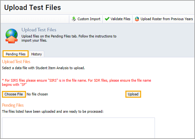Open Upload Roster from Previous Years
This screenshot has height=139, width=195.
click(167, 19)
